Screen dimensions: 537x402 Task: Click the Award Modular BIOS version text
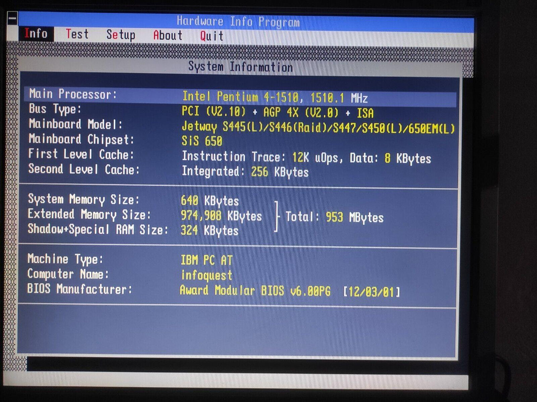pos(255,290)
